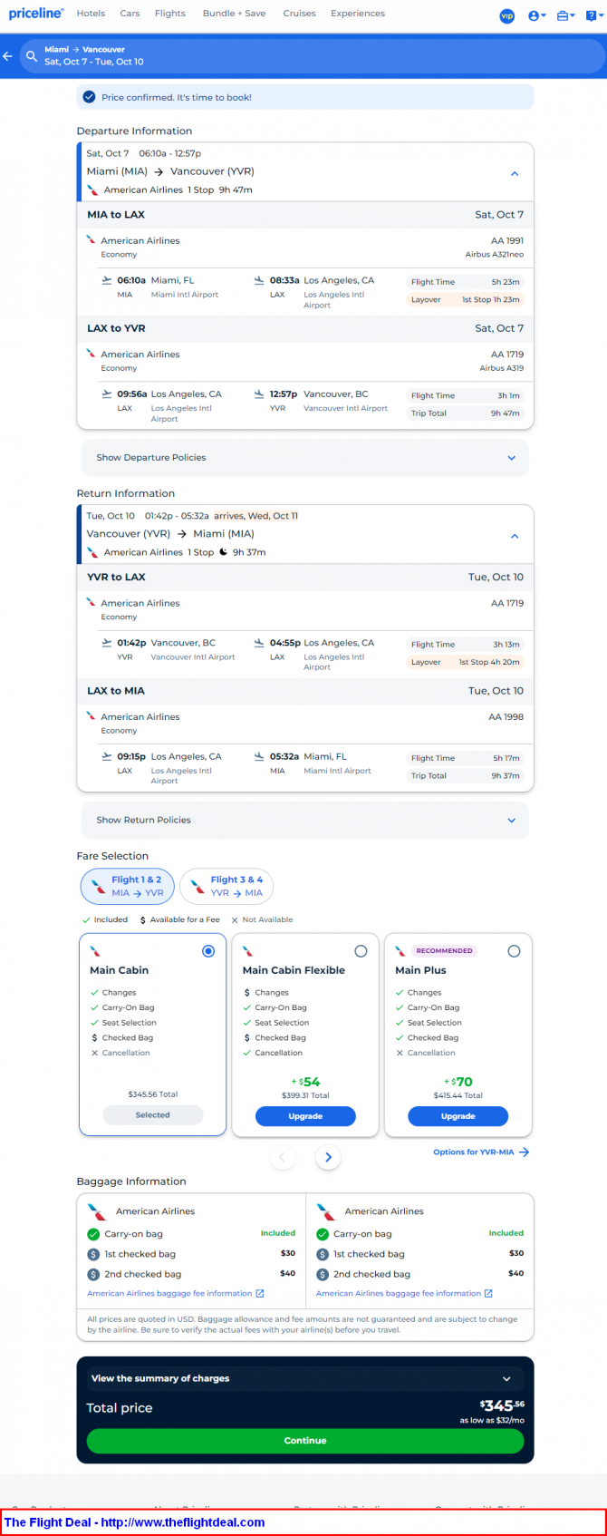Click the dollar icon beside 1st checked bag $30, left card

pos(93,1254)
